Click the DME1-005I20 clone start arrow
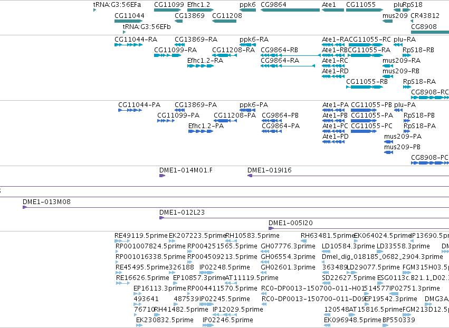This screenshot has width=449, height=328. (x=271, y=228)
